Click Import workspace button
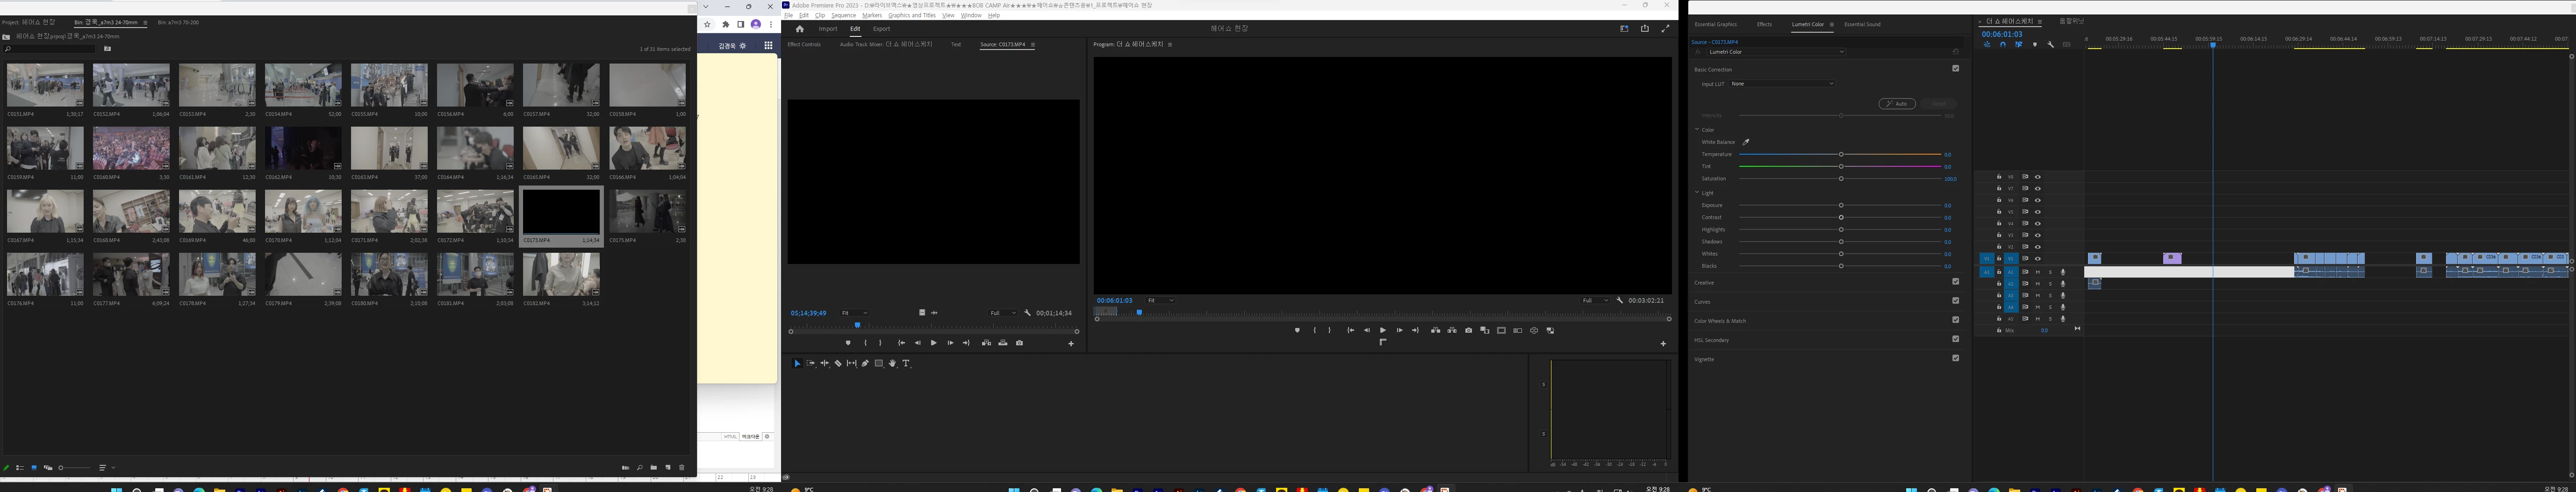2576x492 pixels. [828, 29]
